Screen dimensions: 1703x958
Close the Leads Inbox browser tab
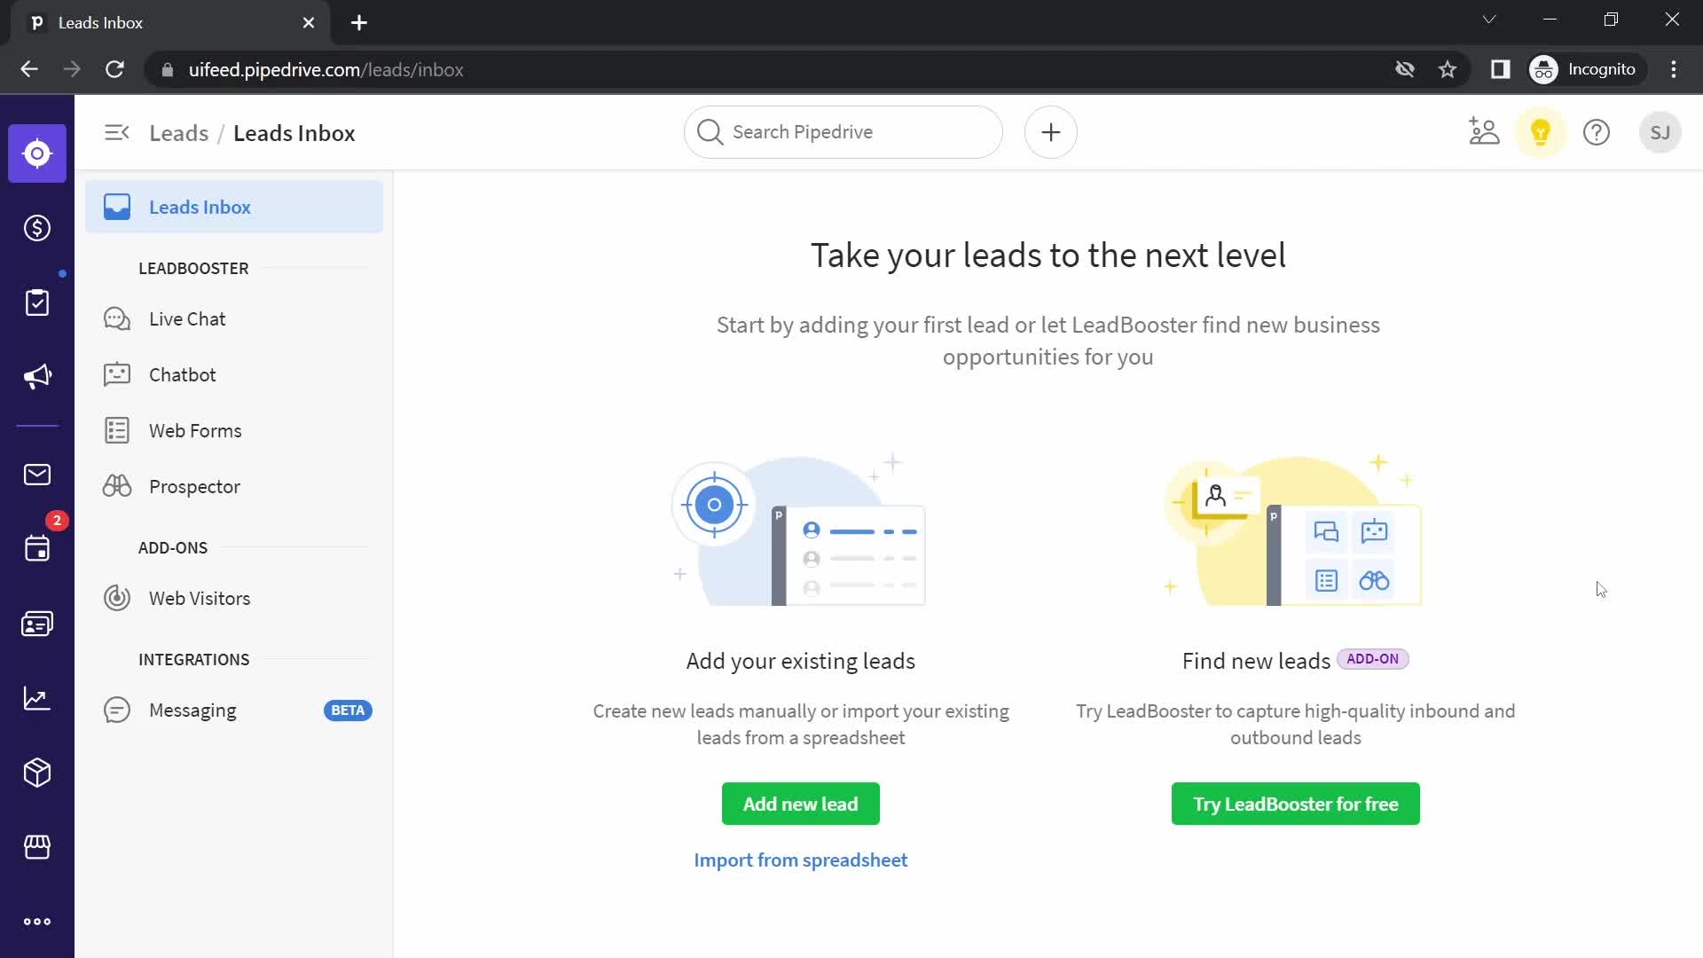(309, 23)
